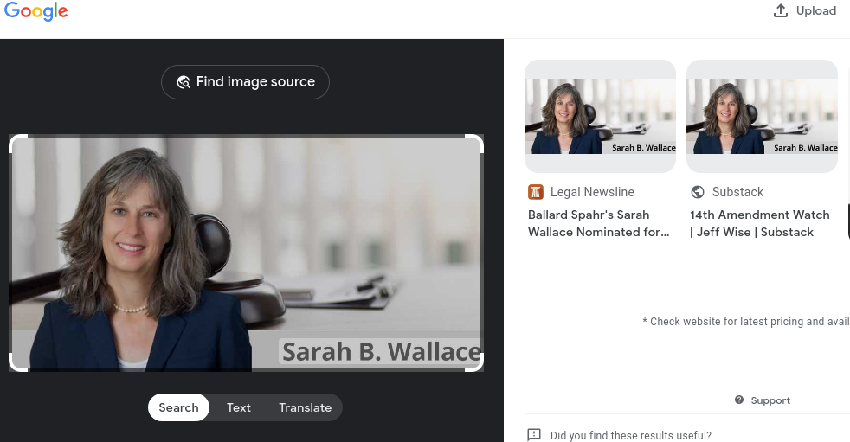
Task: Click the Upload icon
Action: click(780, 10)
